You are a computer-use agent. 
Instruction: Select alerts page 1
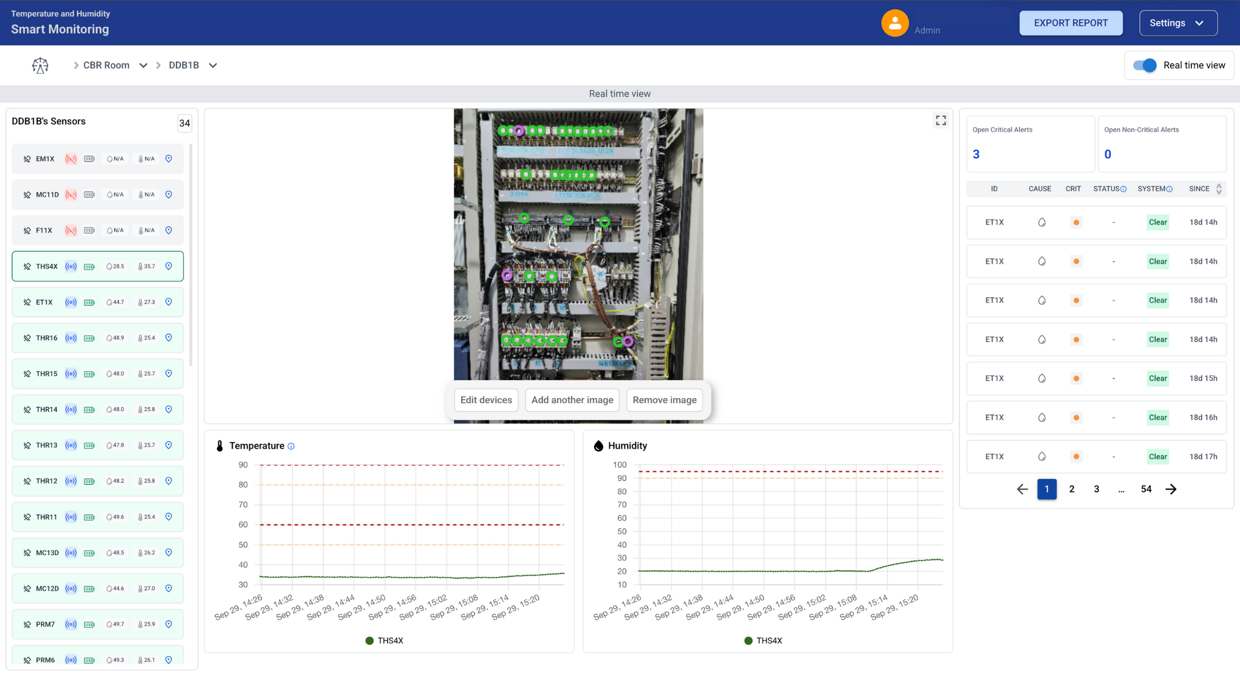(1047, 489)
